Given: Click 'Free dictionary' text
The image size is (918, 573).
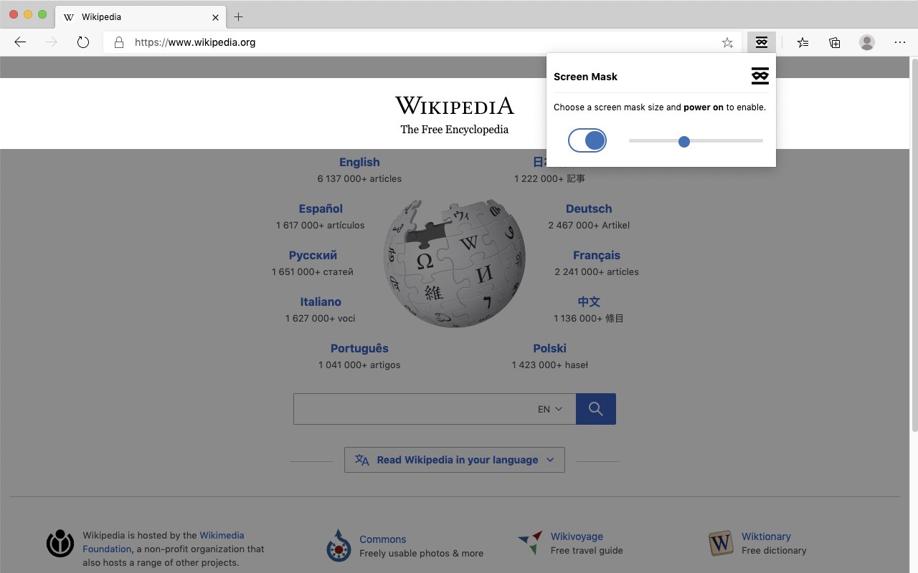Looking at the screenshot, I should [x=774, y=550].
